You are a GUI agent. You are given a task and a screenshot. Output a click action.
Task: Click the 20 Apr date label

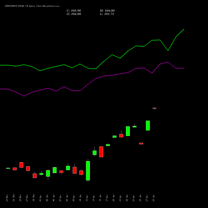coord(114,198)
